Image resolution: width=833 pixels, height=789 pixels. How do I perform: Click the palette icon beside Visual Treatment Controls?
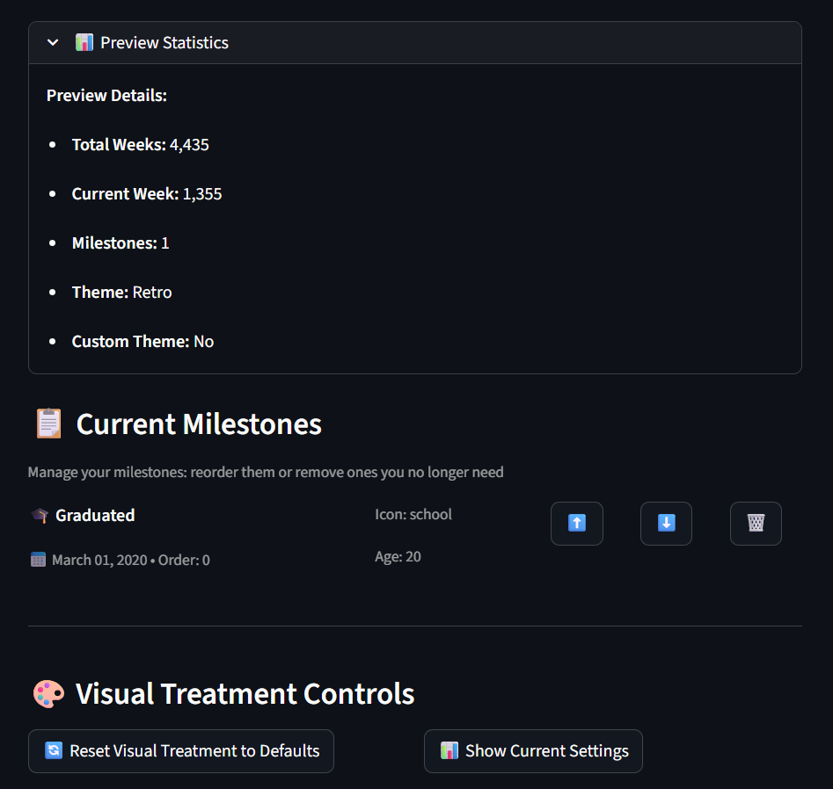tap(48, 693)
